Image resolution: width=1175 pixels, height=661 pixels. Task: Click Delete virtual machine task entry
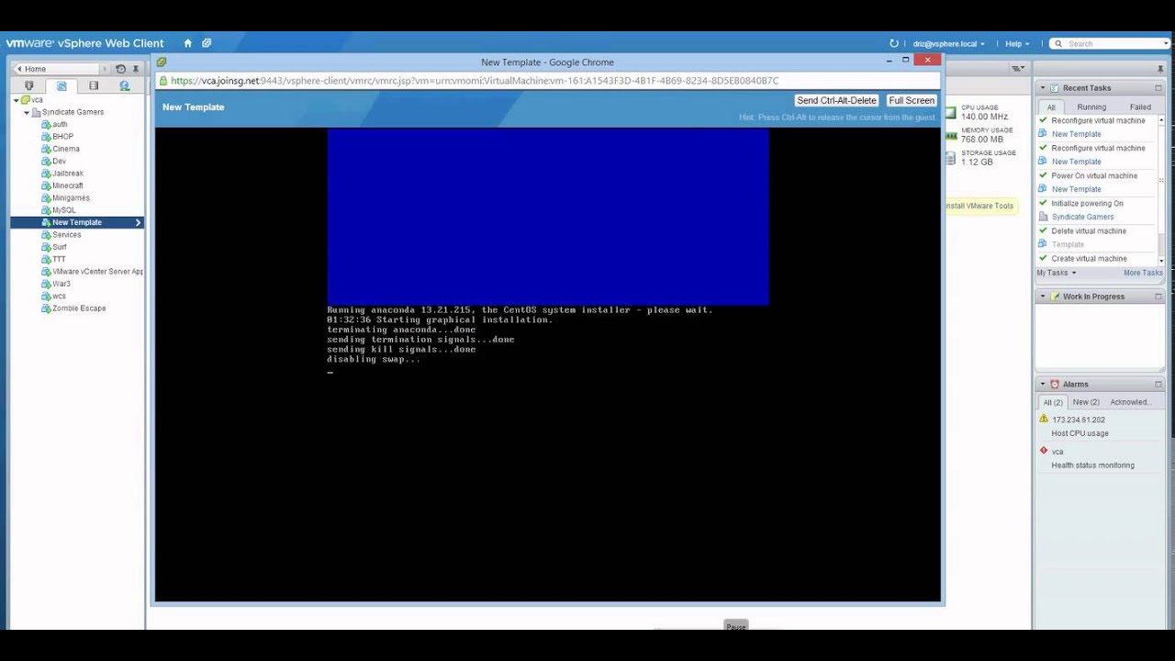[1089, 230]
